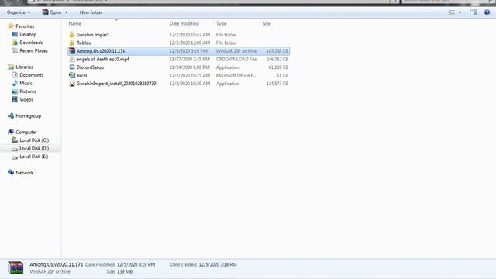Click the 246,782 KB size cell

(277, 59)
